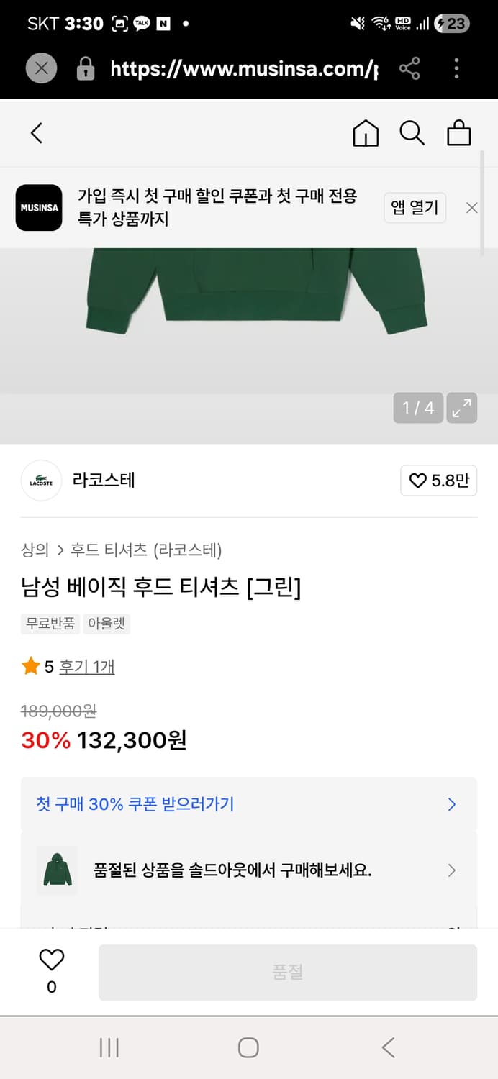Tap the 1/4 image carousel indicator

(417, 408)
